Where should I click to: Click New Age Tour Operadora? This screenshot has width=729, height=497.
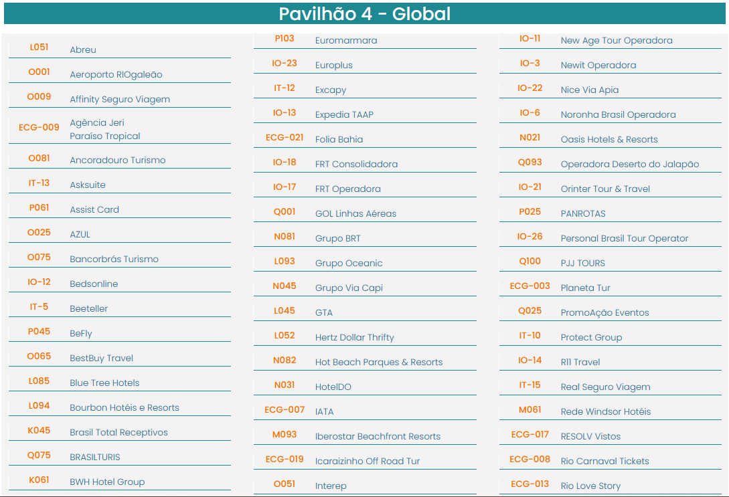click(617, 40)
